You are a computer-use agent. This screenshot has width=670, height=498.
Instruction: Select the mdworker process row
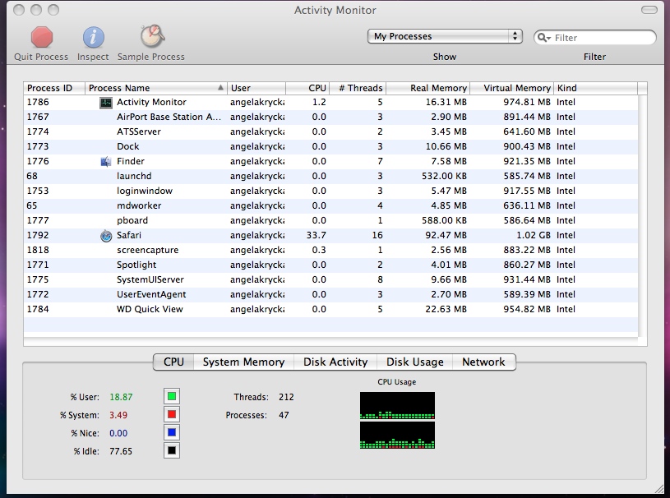(x=330, y=206)
